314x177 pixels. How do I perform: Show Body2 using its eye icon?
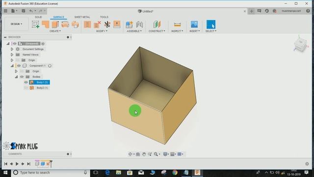(x=26, y=88)
